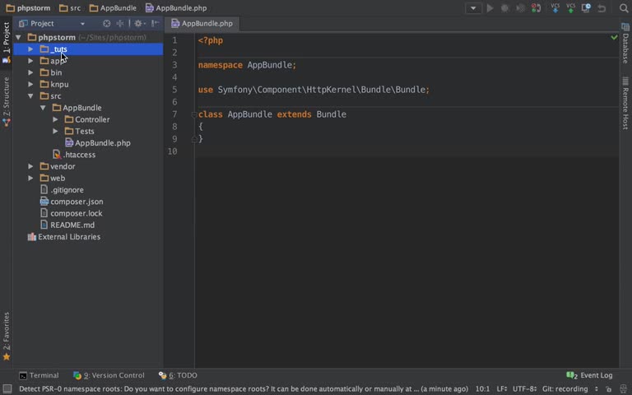632x395 pixels.
Task: Click the UTF-8 encoding status indicator
Action: click(524, 388)
